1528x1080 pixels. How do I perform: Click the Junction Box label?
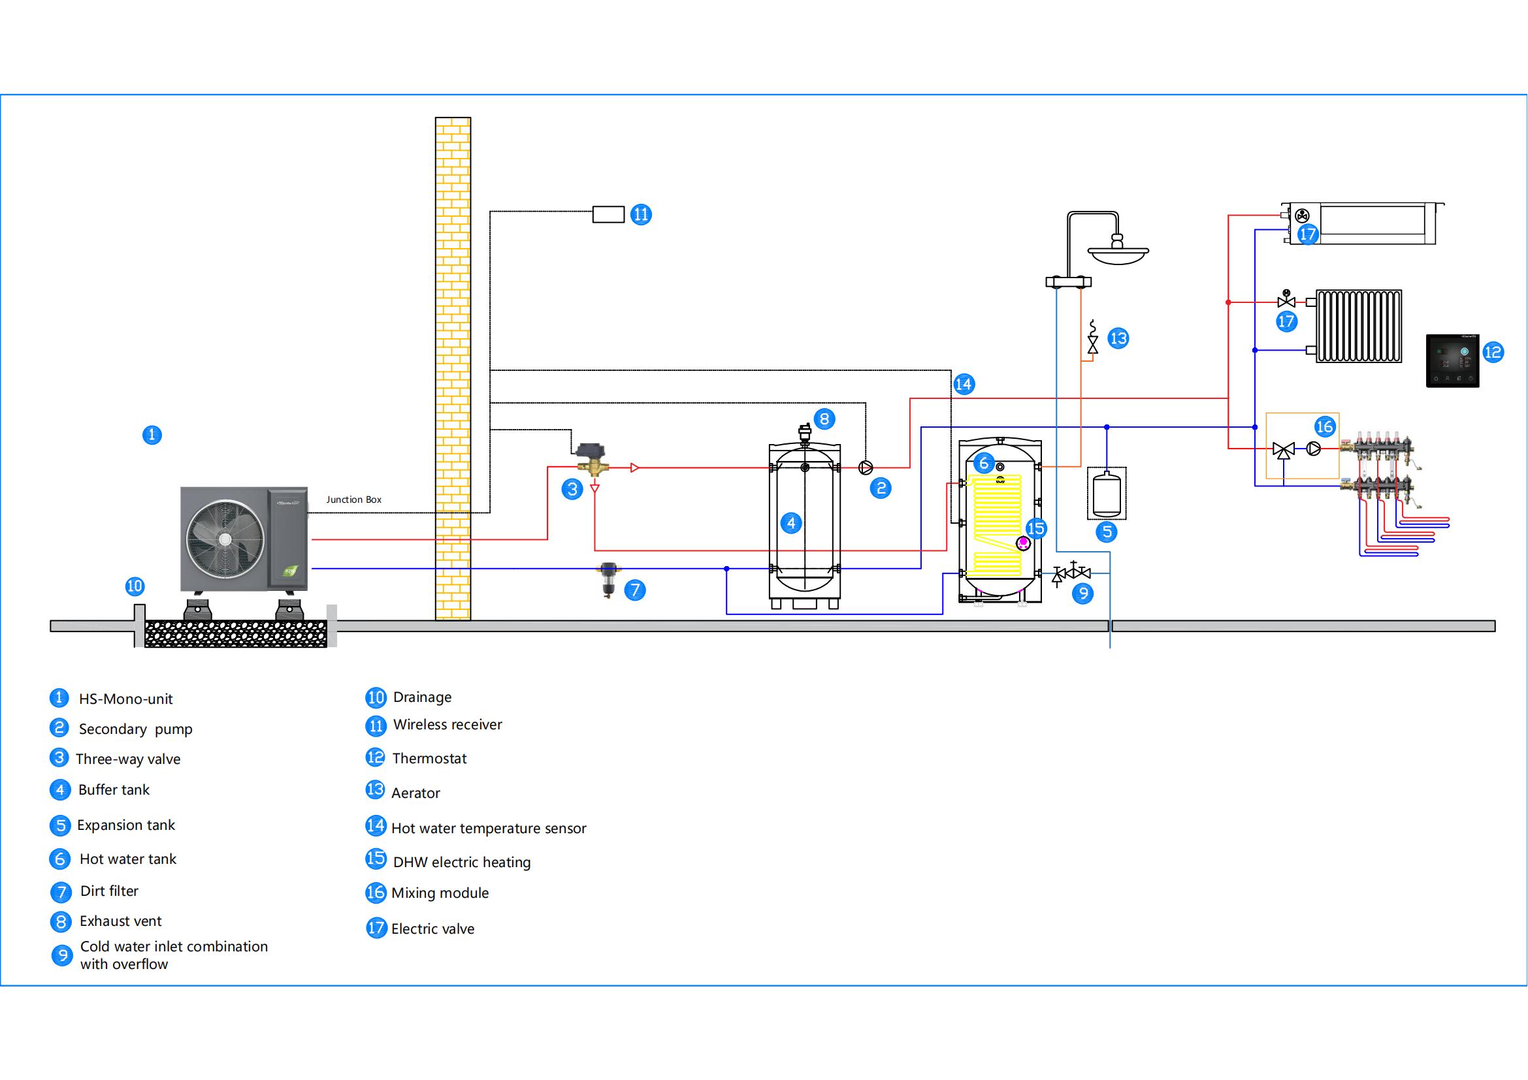(354, 500)
